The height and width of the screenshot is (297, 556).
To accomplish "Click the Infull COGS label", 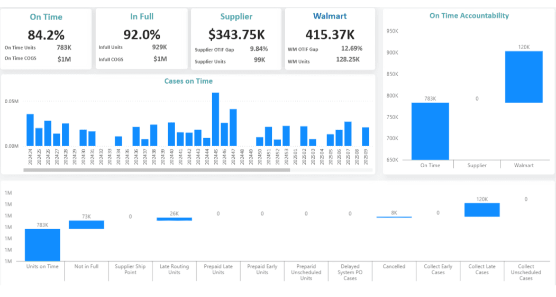I will pos(111,59).
